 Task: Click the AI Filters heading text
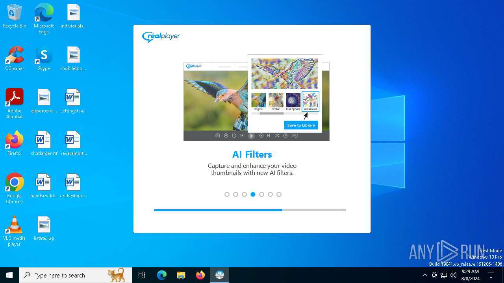tap(252, 154)
